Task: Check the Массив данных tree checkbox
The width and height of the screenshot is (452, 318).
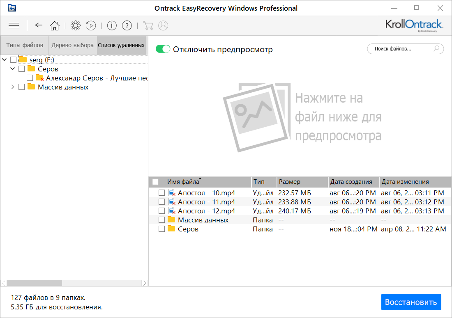Action: click(x=22, y=87)
